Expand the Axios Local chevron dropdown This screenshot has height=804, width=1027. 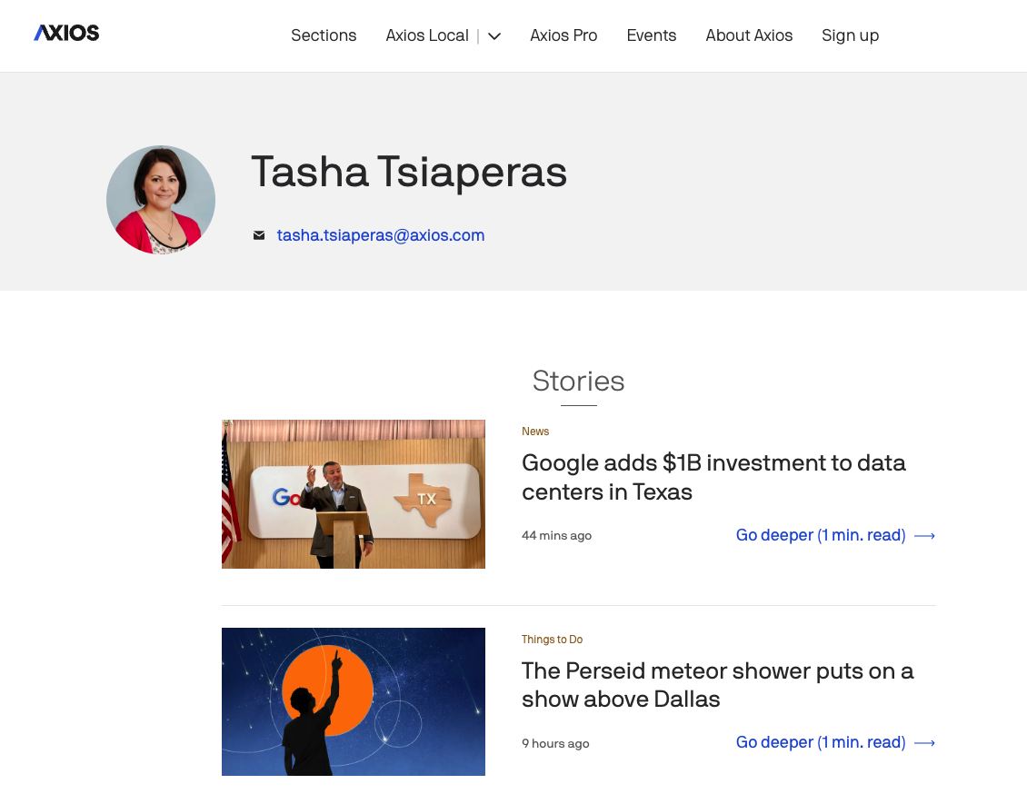(494, 36)
